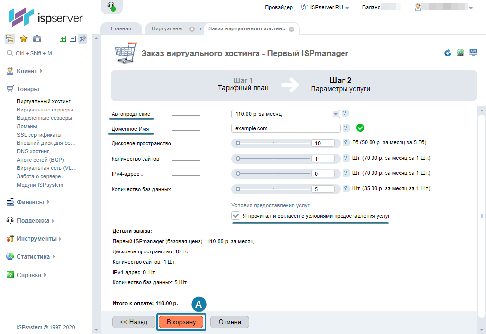The width and height of the screenshot is (486, 334).
Task: Open the API view icon
Action: (x=473, y=53)
